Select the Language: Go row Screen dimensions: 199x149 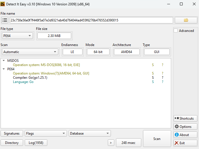coord(86,82)
